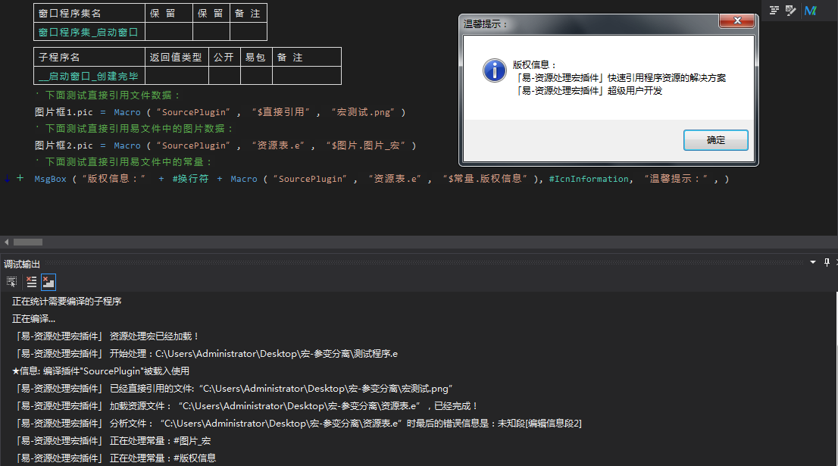This screenshot has height=466, width=838.
Task: Click the #换行符 constant in code
Action: click(x=190, y=179)
